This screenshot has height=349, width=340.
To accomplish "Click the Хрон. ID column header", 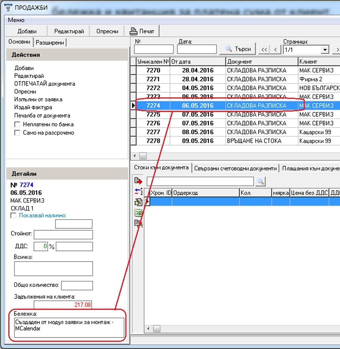I will point(161,193).
